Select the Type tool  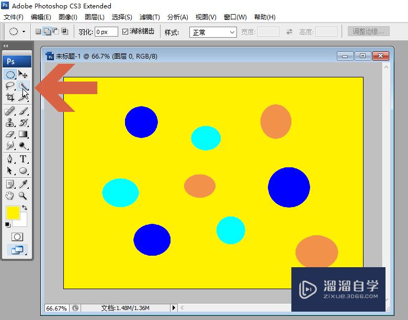pyautogui.click(x=23, y=159)
